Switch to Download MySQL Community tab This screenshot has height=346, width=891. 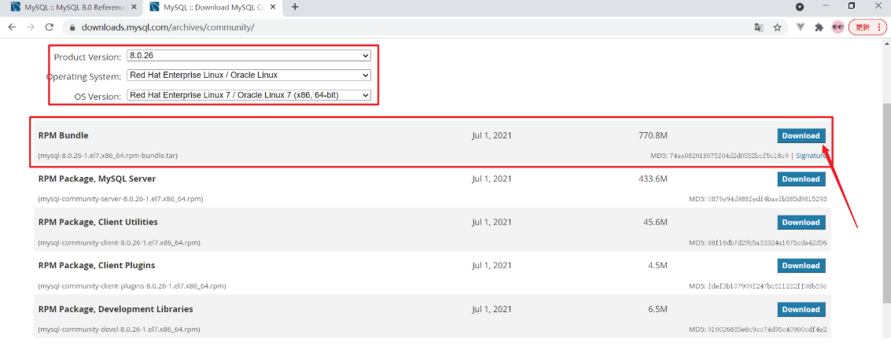[215, 7]
